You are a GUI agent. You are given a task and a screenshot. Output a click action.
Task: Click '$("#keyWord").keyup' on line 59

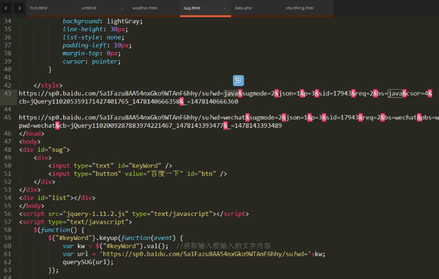[83, 238]
